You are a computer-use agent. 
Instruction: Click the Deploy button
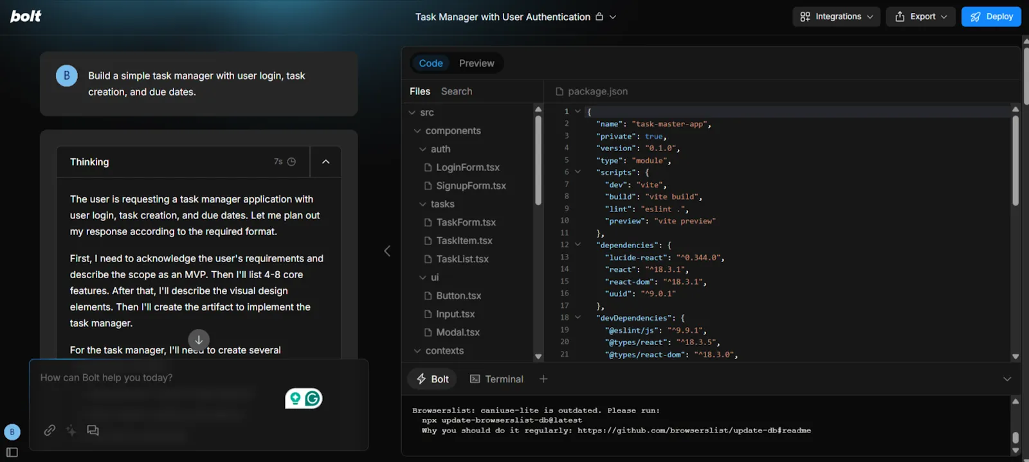tap(991, 17)
